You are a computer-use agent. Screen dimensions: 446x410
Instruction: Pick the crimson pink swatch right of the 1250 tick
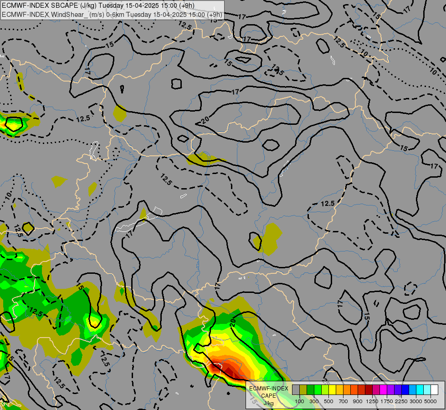pos(376,389)
